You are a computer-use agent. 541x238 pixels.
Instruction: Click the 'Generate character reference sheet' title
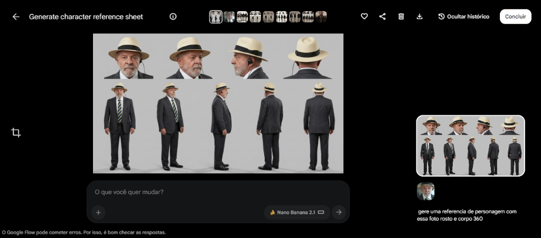[86, 16]
